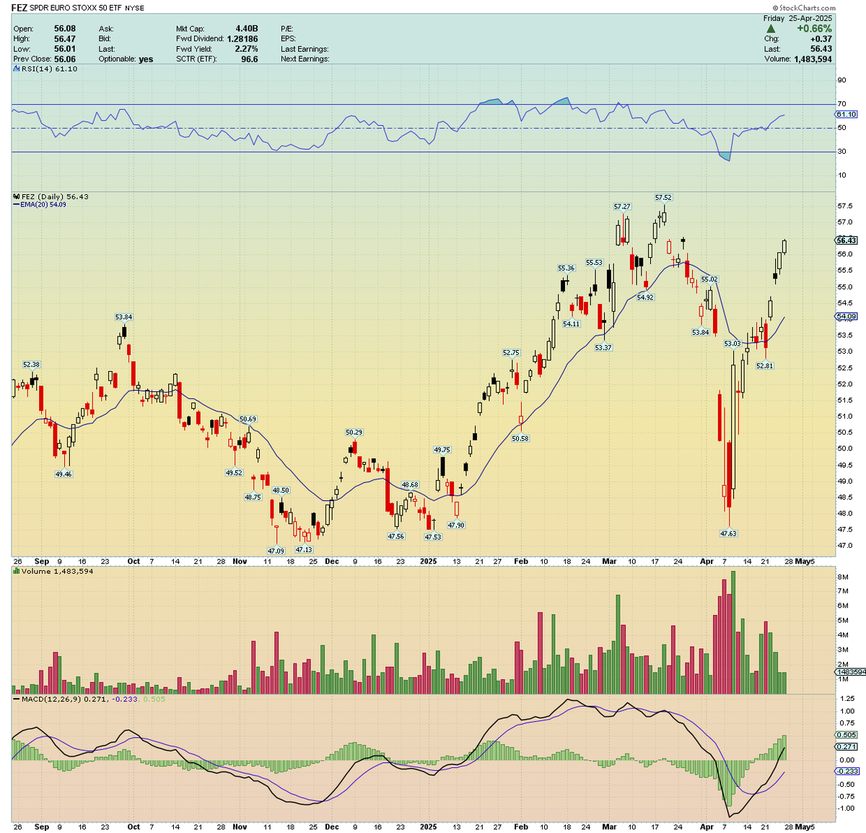Click the 56.43 price tag on right axis

(847, 240)
